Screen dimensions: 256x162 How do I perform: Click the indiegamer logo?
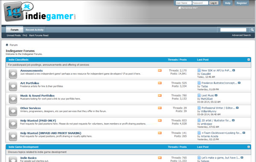(40, 12)
